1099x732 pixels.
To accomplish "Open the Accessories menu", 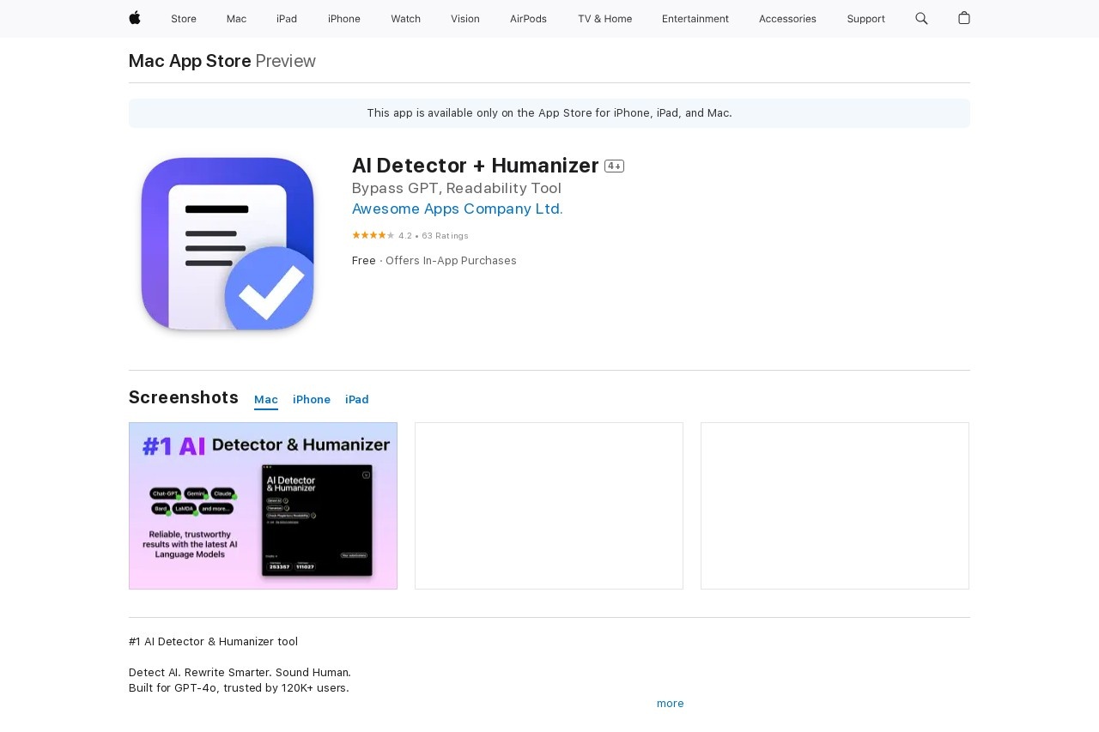I will click(787, 19).
